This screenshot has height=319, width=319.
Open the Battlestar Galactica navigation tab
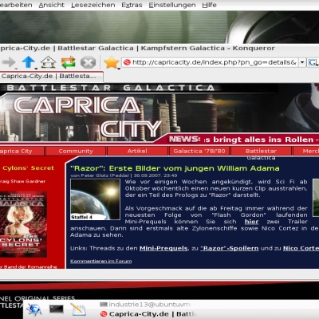(x=261, y=151)
